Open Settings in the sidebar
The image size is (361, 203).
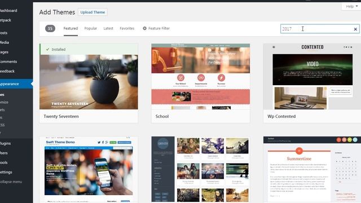click(6, 172)
